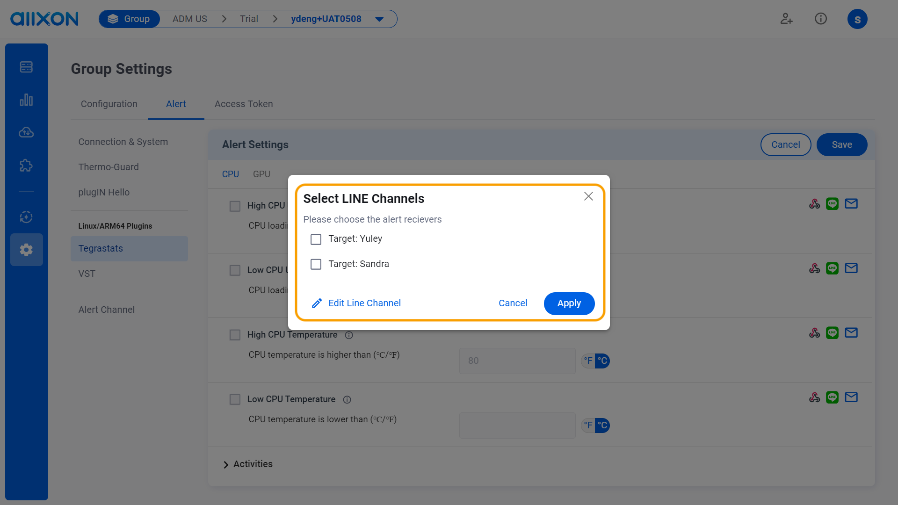Click the invite user icon in the header
Screen dimensions: 898x505
786,19
